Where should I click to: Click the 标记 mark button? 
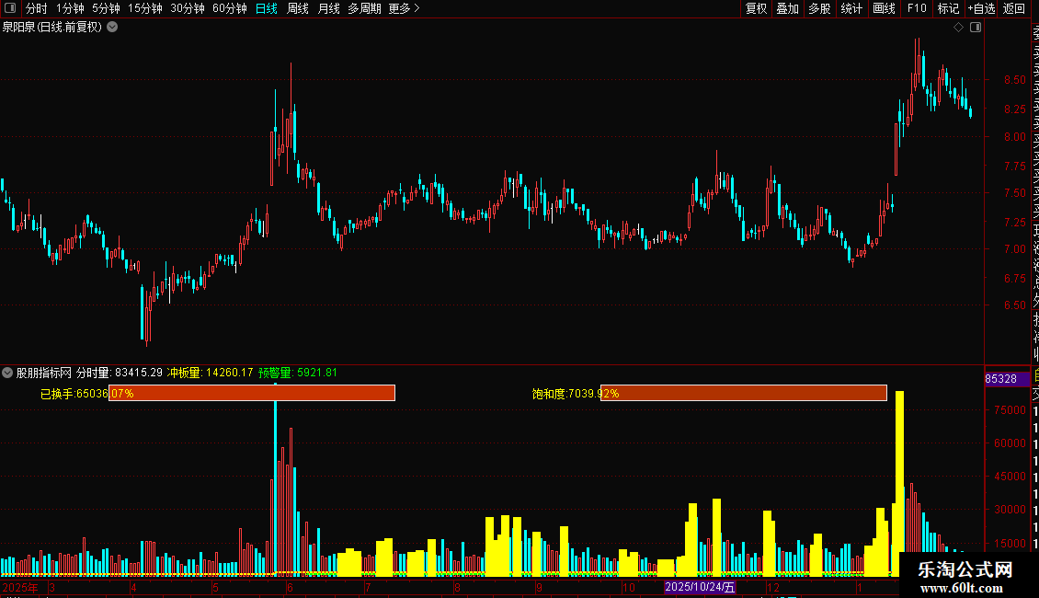(948, 8)
